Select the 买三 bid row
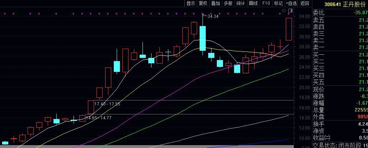 pos(340,69)
